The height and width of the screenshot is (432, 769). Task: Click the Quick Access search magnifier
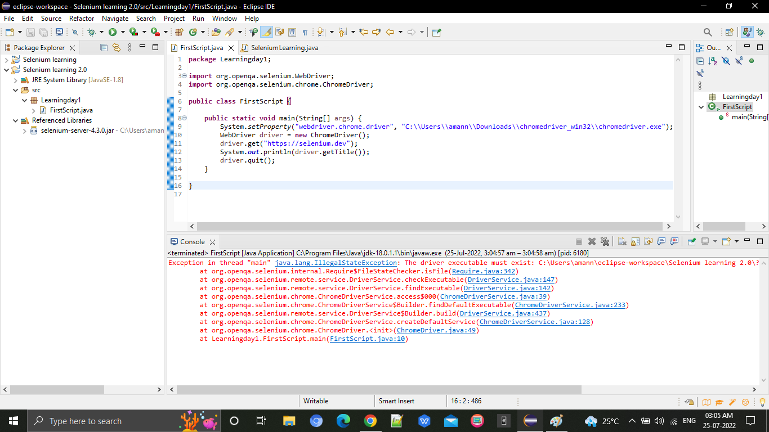point(708,32)
